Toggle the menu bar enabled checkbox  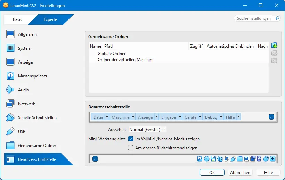coord(271,117)
